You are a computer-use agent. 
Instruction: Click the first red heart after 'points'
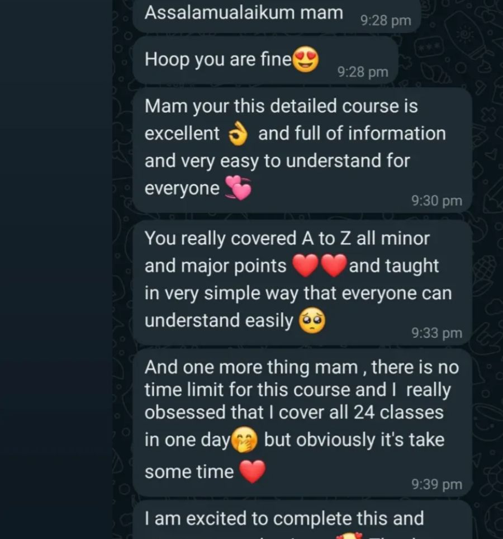tap(306, 266)
